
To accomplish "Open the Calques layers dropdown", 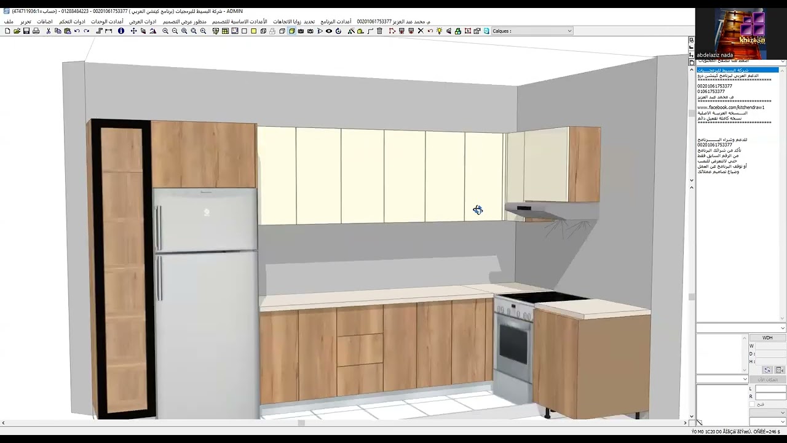I will pyautogui.click(x=531, y=31).
